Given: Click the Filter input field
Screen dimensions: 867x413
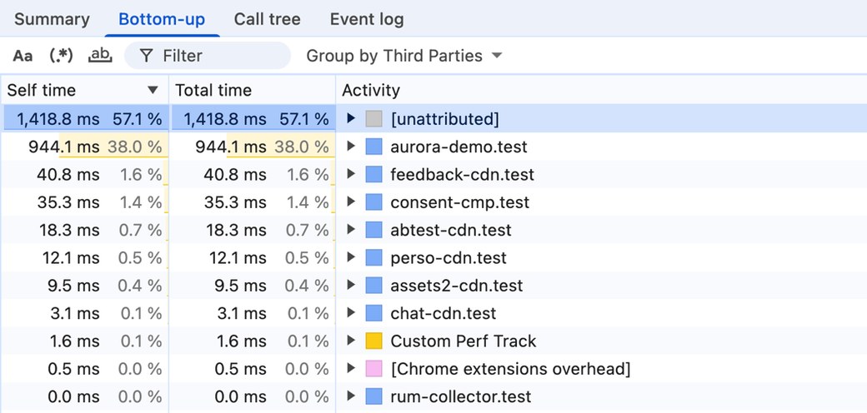Looking at the screenshot, I should [208, 56].
